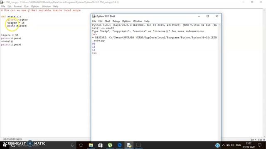Open Help menu in Python Shell window
This screenshot has height=149, width=266.
(x=147, y=21)
